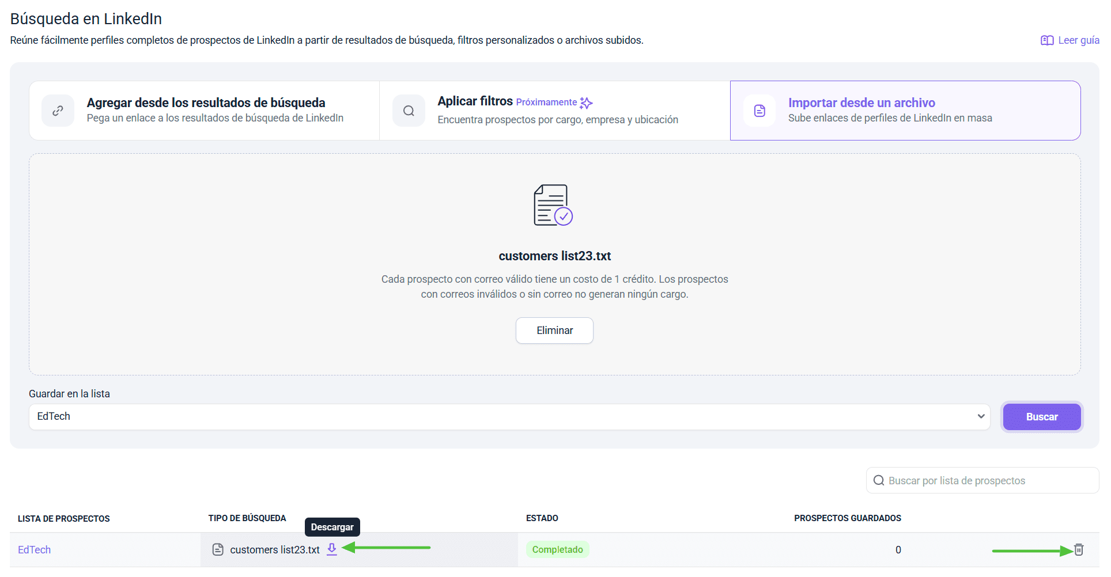Expand list selector using chevron arrow
Screen dimensions: 1111x577
pyautogui.click(x=981, y=416)
